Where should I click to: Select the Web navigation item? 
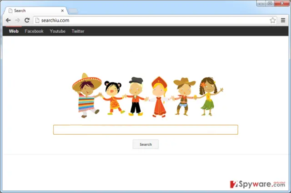pos(14,31)
